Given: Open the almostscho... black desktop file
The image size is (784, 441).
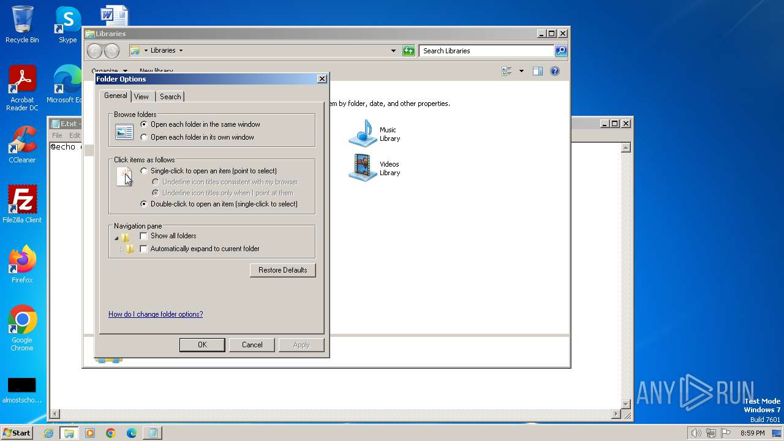Looking at the screenshot, I should (22, 390).
